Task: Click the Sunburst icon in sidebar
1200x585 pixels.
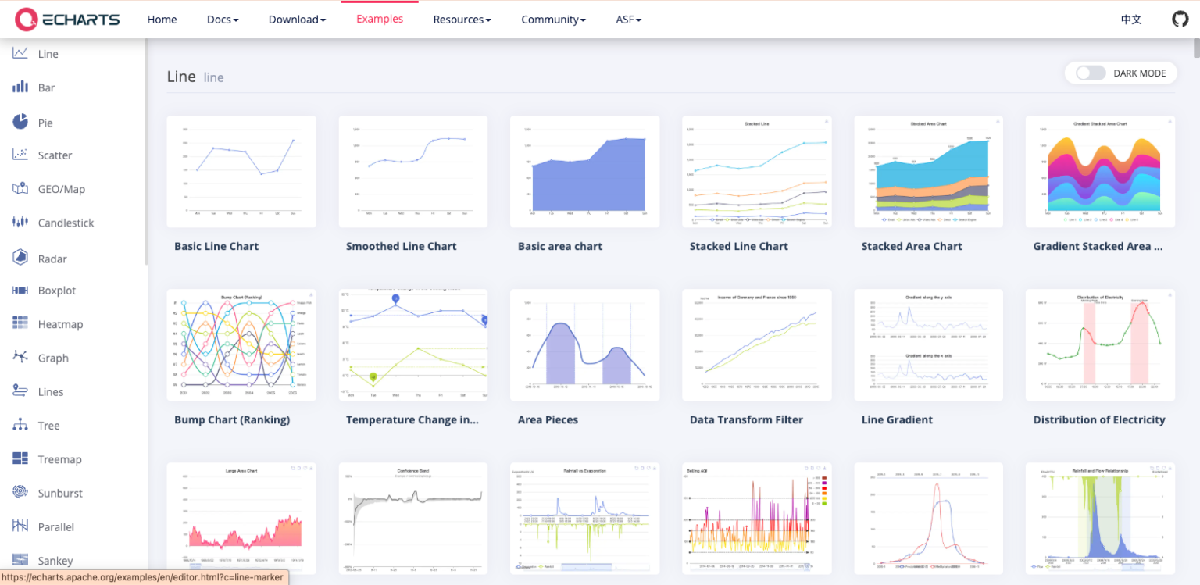Action: pos(20,492)
